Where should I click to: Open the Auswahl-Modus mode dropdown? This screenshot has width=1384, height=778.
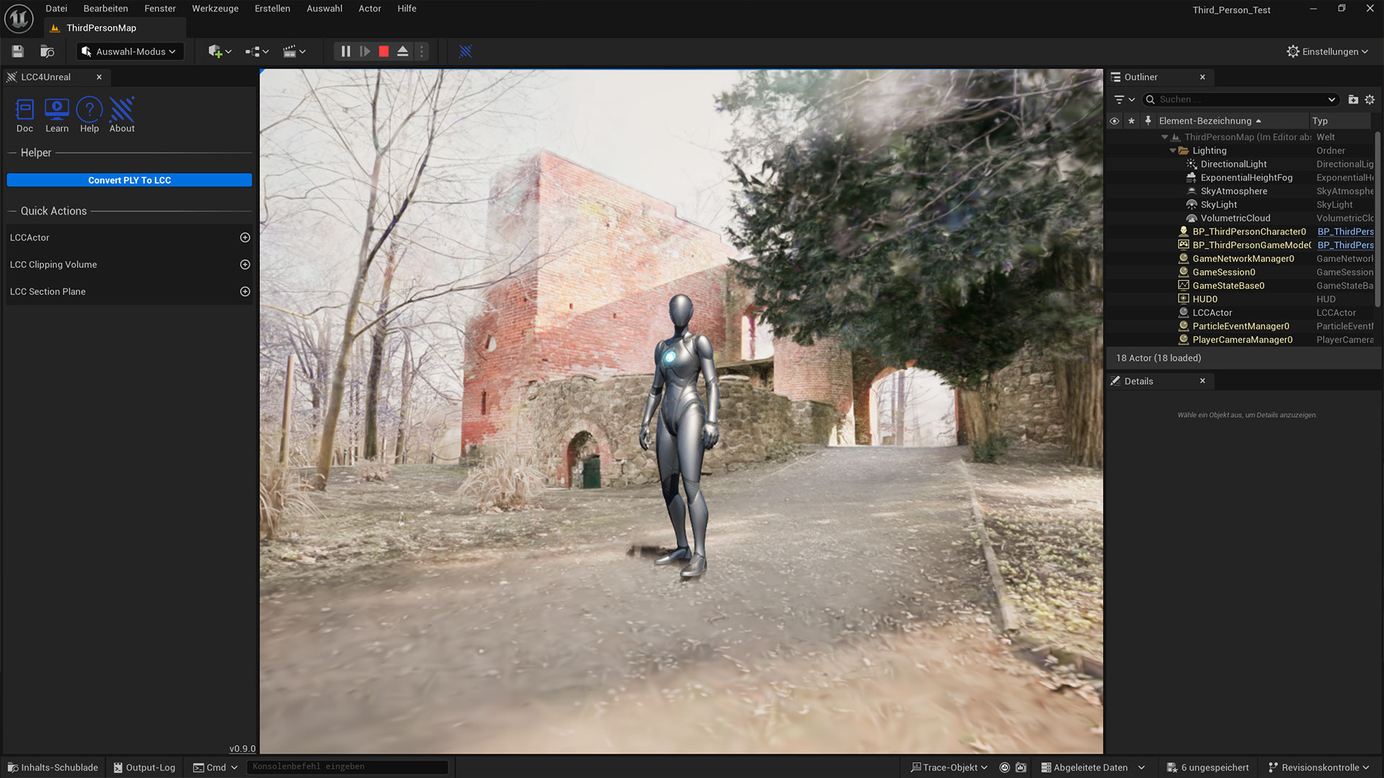(129, 51)
